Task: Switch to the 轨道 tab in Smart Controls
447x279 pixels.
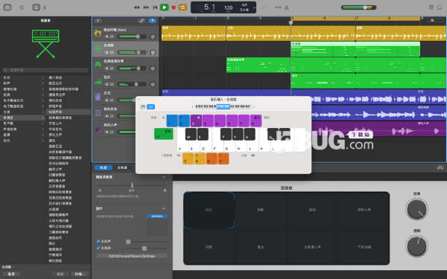Action: pyautogui.click(x=104, y=167)
